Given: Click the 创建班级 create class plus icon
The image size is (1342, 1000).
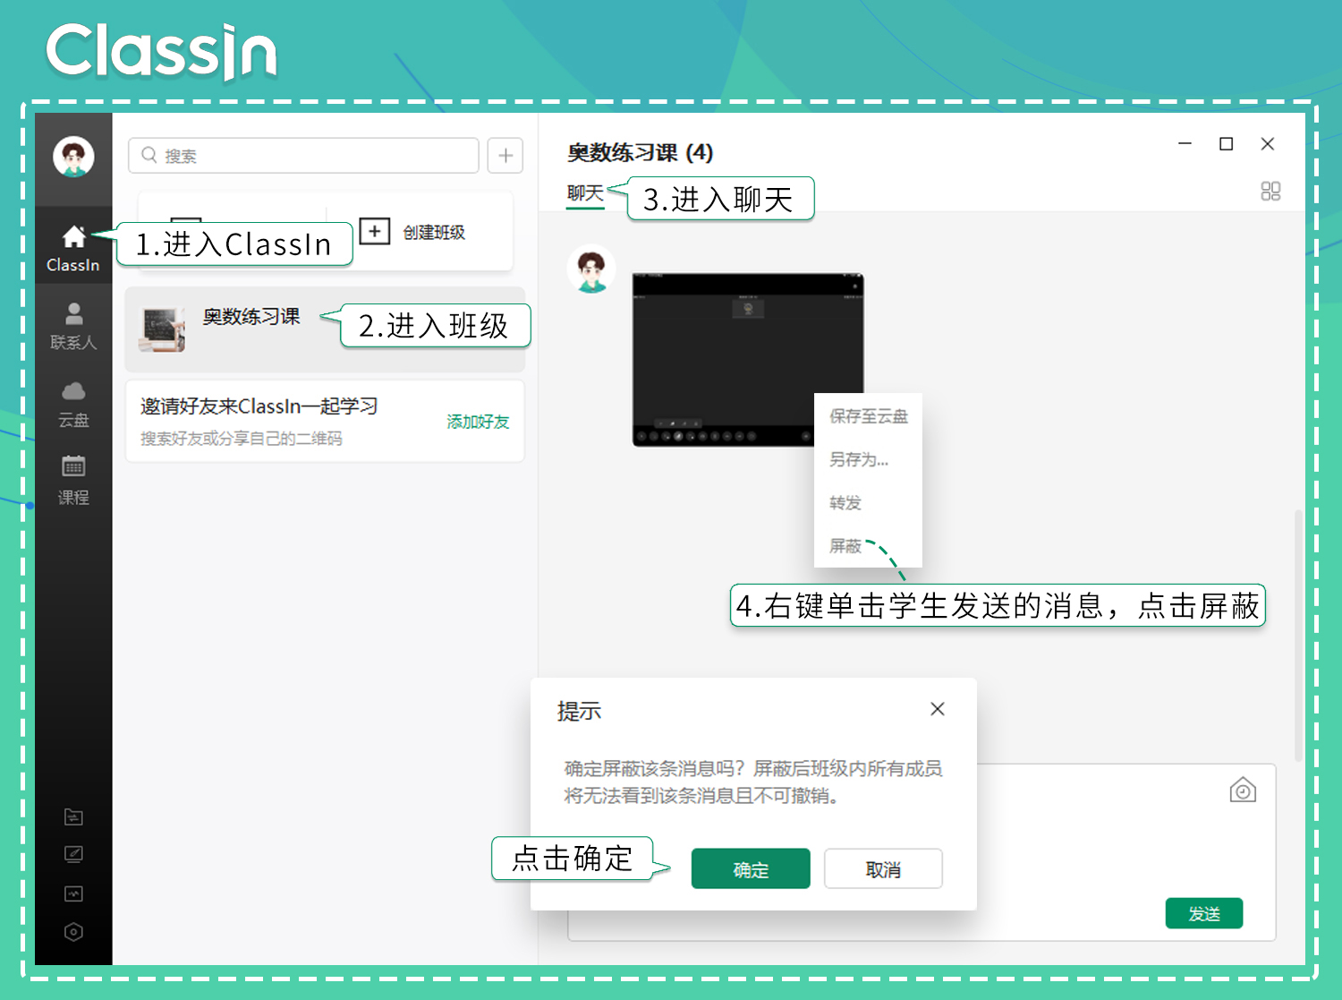Looking at the screenshot, I should pyautogui.click(x=375, y=231).
